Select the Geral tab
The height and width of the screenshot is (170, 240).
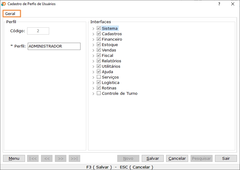[10, 14]
